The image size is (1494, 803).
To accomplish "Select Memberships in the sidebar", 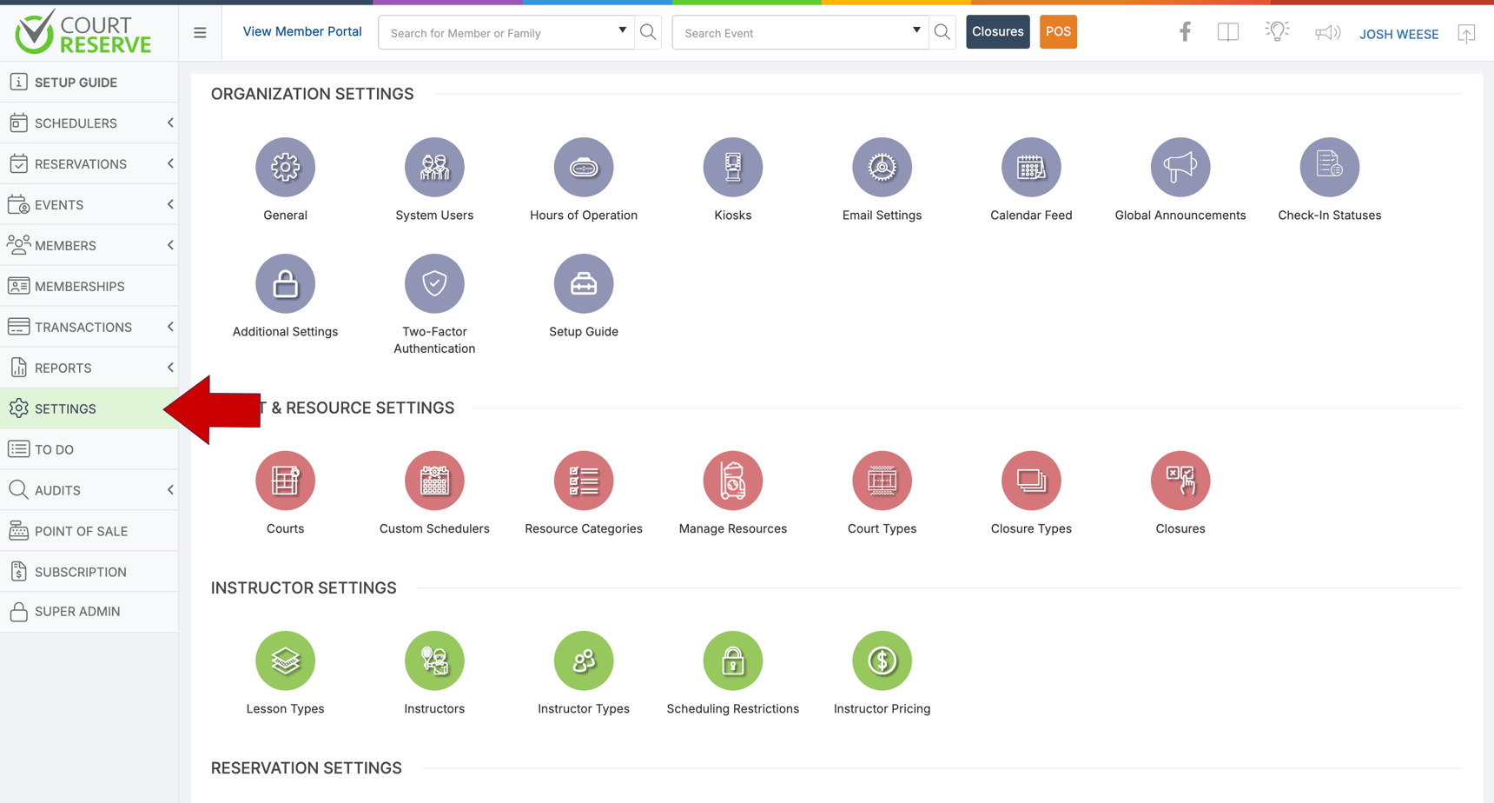I will coord(79,286).
